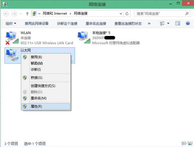Show more toolbar commands chevron
This screenshot has width=194, height=147.
point(149,23)
